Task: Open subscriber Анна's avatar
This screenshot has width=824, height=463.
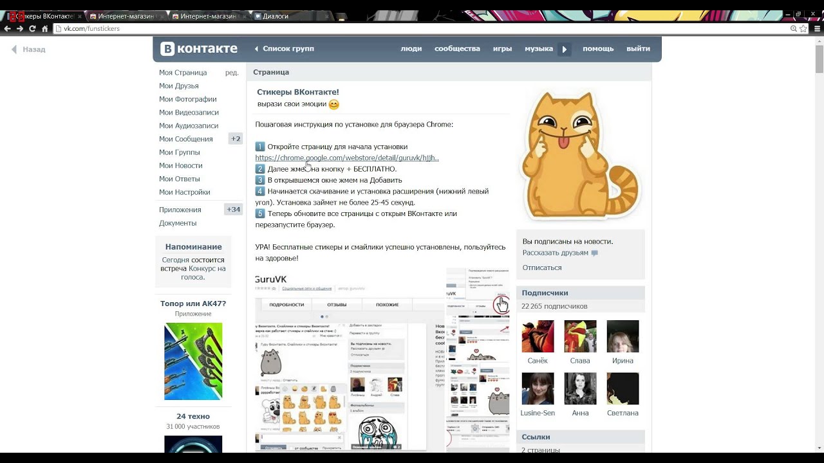Action: point(580,388)
